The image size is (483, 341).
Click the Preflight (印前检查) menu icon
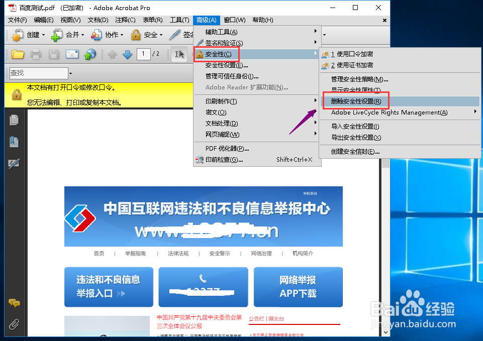[200, 160]
